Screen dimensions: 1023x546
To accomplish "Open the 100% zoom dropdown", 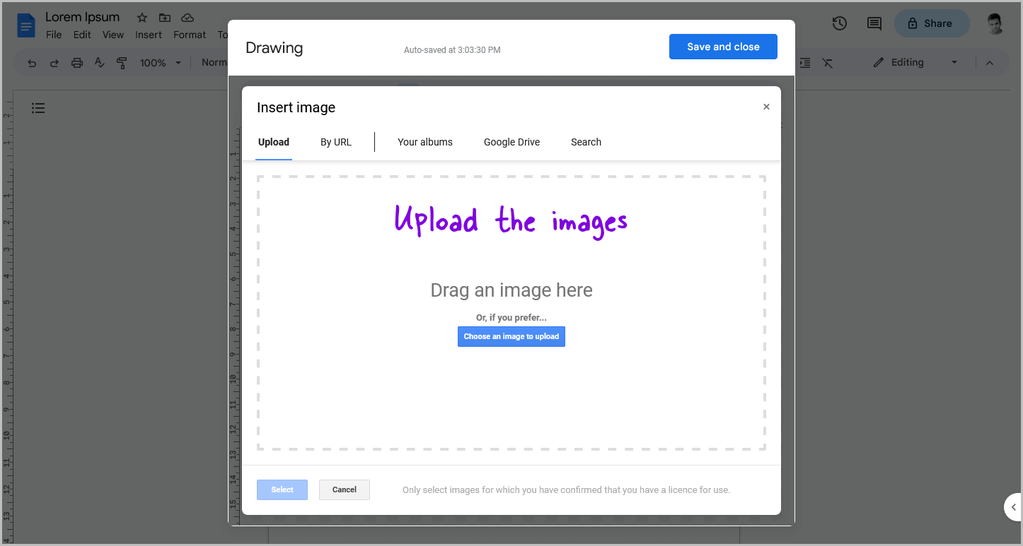I will click(x=159, y=62).
